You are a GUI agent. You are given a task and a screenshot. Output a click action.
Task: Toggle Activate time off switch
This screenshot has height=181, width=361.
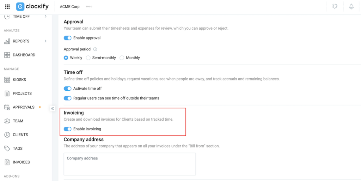tap(67, 89)
